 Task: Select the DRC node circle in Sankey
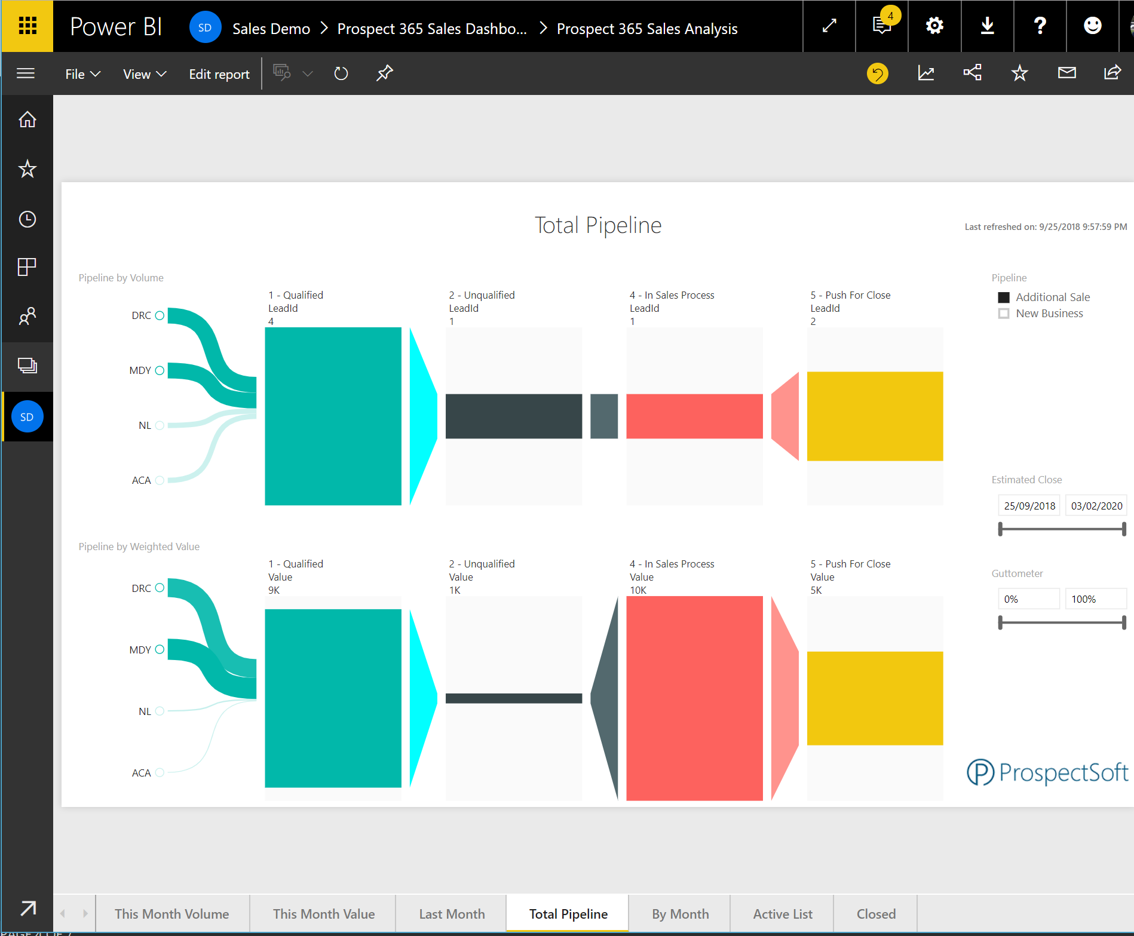coord(159,315)
